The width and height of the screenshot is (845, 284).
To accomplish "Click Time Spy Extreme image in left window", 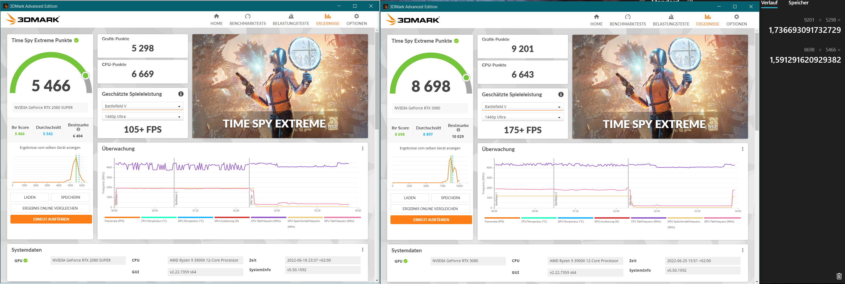I will [280, 86].
